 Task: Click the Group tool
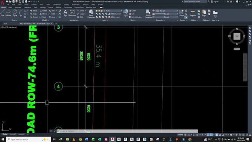point(182,13)
